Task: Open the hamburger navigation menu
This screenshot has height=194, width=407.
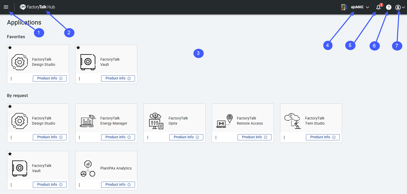Action: coord(6,7)
